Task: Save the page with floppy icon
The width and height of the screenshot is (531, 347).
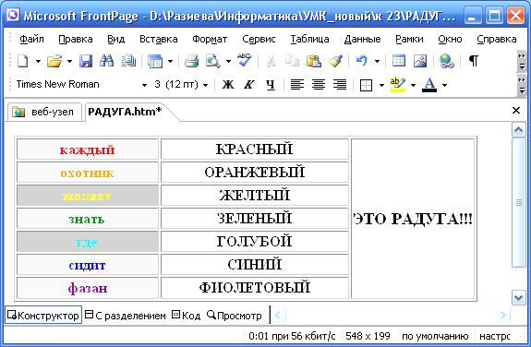Action: pyautogui.click(x=86, y=61)
